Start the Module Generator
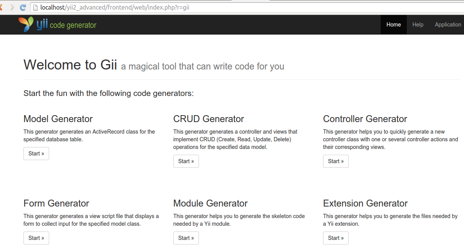Screen dimensions: 464x248 [186, 238]
